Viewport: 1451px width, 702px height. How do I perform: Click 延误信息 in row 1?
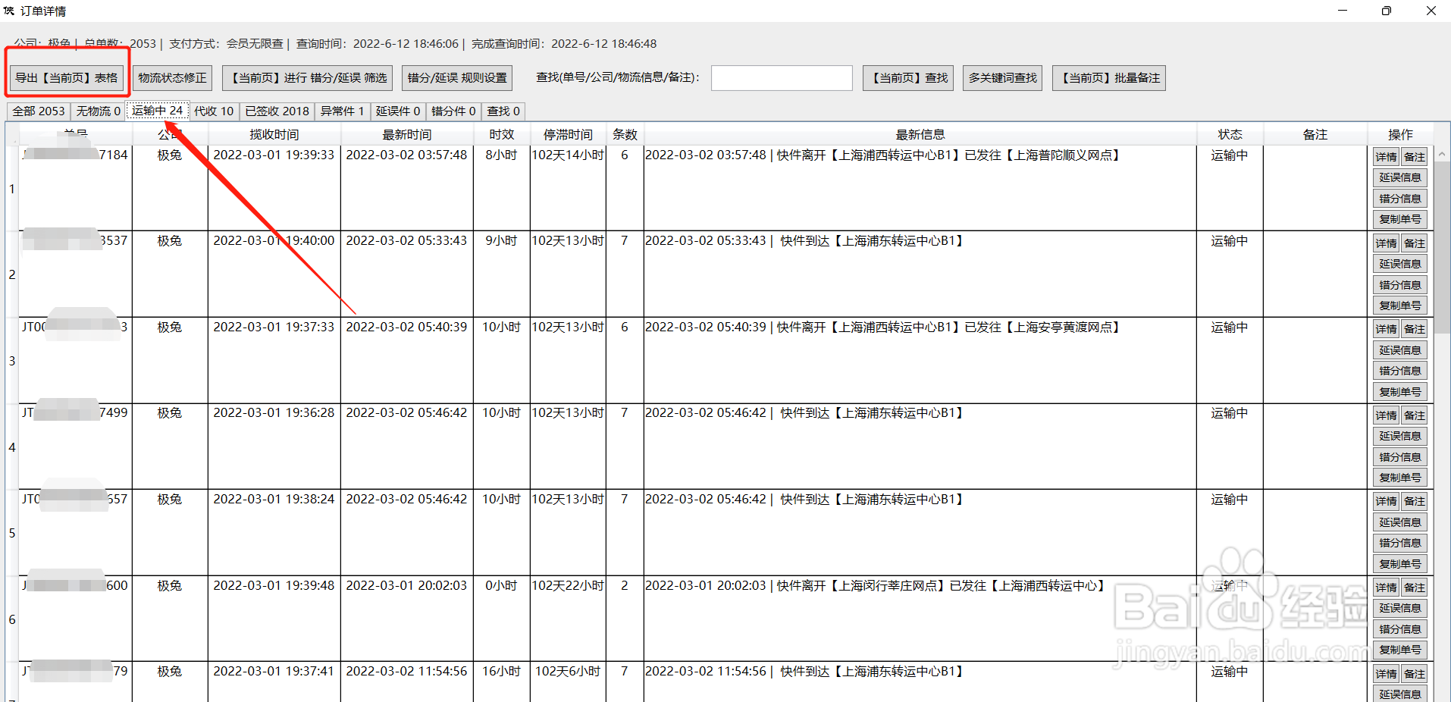(1400, 177)
